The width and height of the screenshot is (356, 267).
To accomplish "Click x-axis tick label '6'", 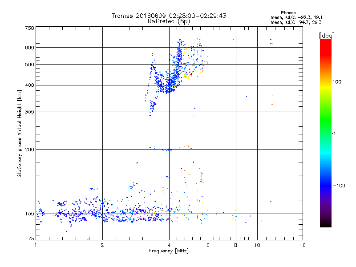I will coord(208,245).
